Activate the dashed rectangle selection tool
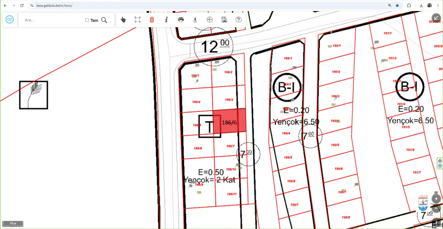Screen dimensions: 443x229 [137, 20]
